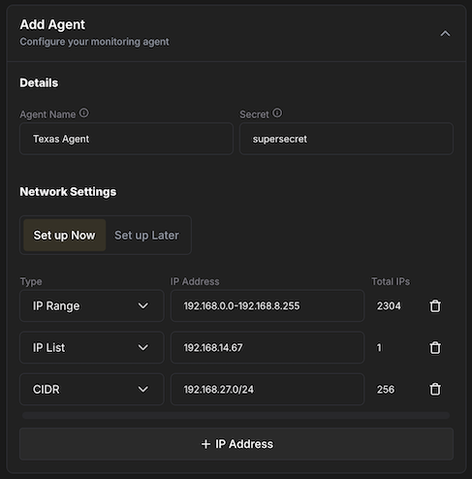
Task: Click the Configure your monitoring agent subtitle
Action: [94, 42]
